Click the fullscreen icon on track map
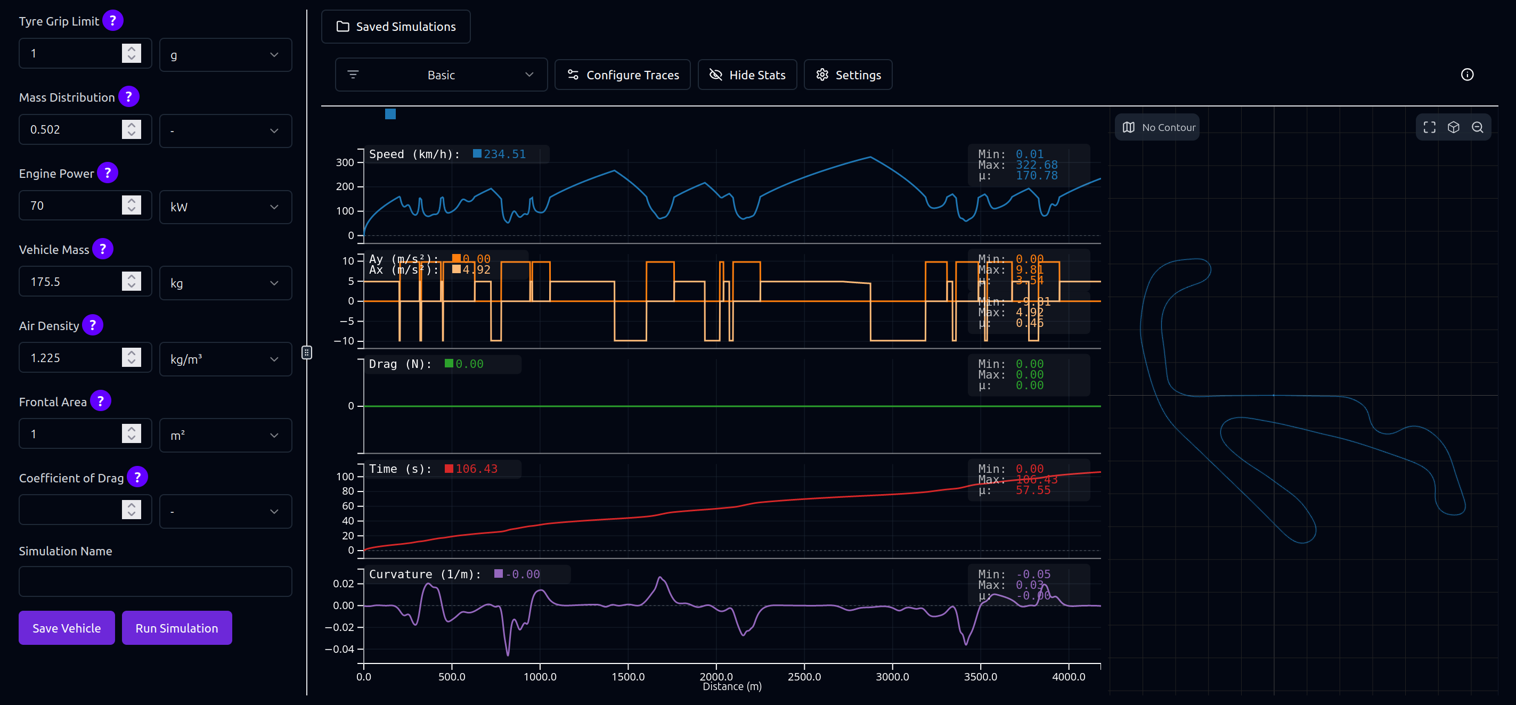 [1430, 127]
